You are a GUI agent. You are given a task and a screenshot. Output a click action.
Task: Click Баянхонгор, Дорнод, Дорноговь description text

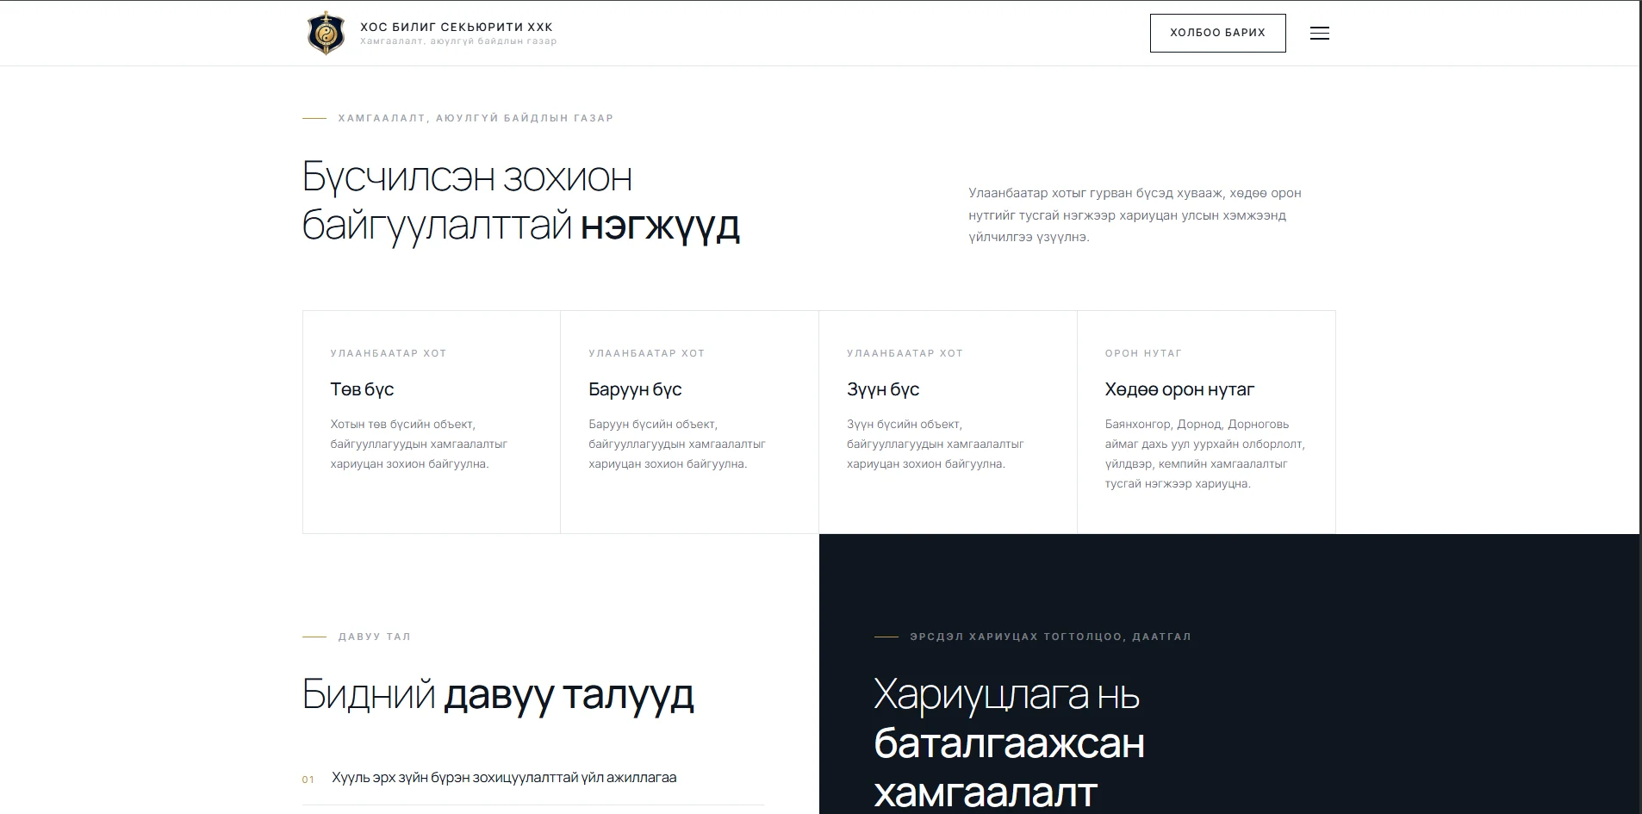point(1205,454)
